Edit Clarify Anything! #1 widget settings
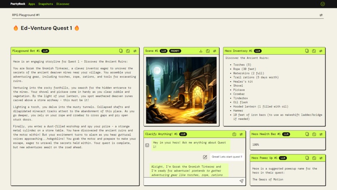337x190 pixels. pos(241,134)
